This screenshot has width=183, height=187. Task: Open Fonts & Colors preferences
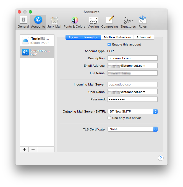point(74,22)
